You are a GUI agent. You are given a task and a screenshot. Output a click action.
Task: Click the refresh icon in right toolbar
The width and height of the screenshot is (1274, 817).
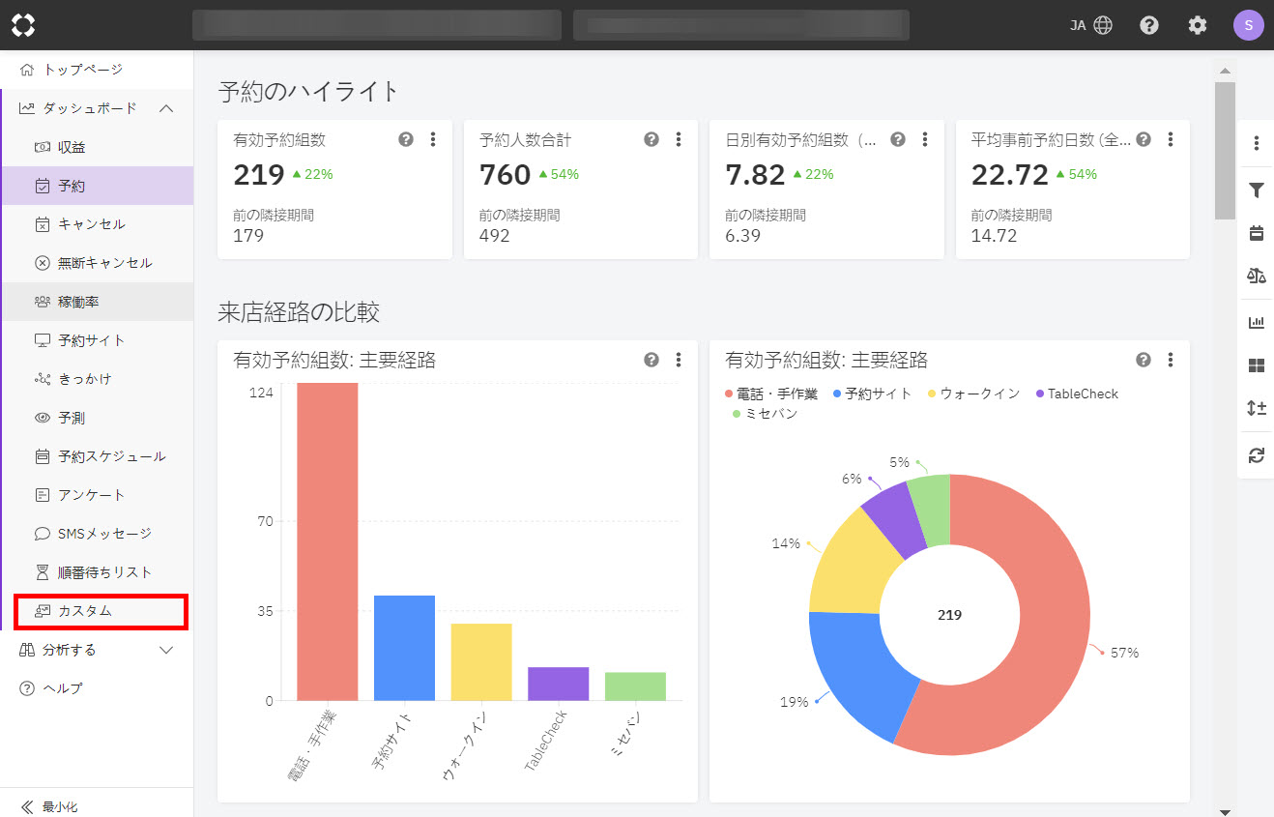point(1257,455)
